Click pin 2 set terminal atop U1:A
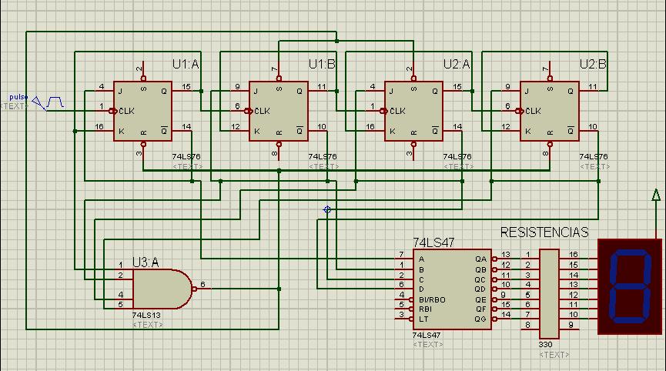The image size is (666, 371). pyautogui.click(x=142, y=71)
